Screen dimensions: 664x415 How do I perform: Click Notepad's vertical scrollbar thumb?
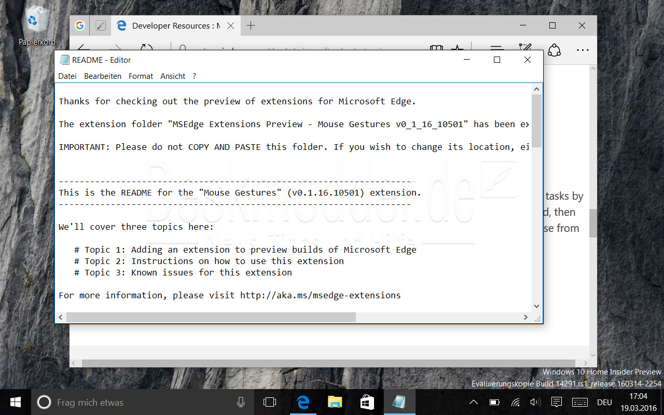pyautogui.click(x=536, y=121)
